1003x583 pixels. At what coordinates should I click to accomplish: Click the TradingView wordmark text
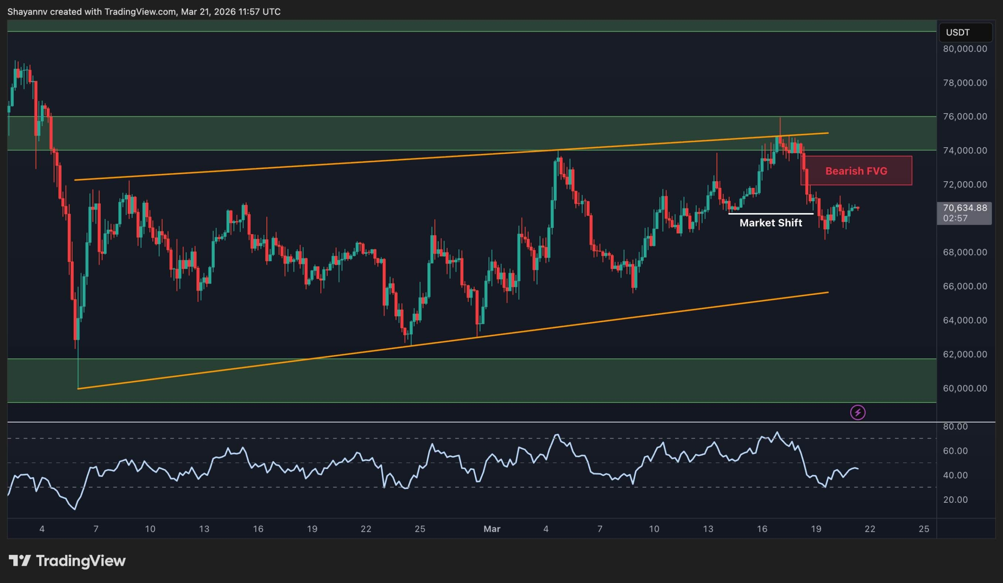point(81,561)
